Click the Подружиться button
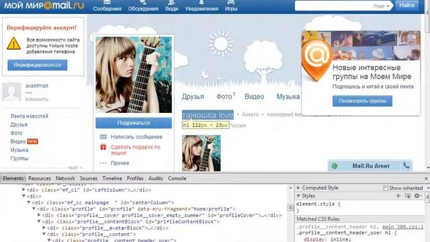 [x=134, y=123]
